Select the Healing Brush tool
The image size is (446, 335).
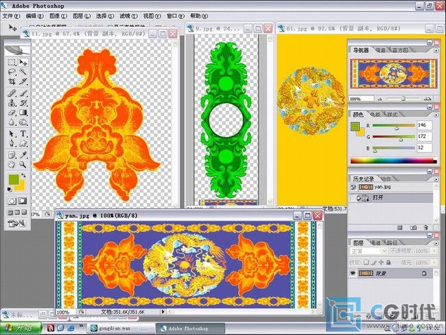[12, 93]
